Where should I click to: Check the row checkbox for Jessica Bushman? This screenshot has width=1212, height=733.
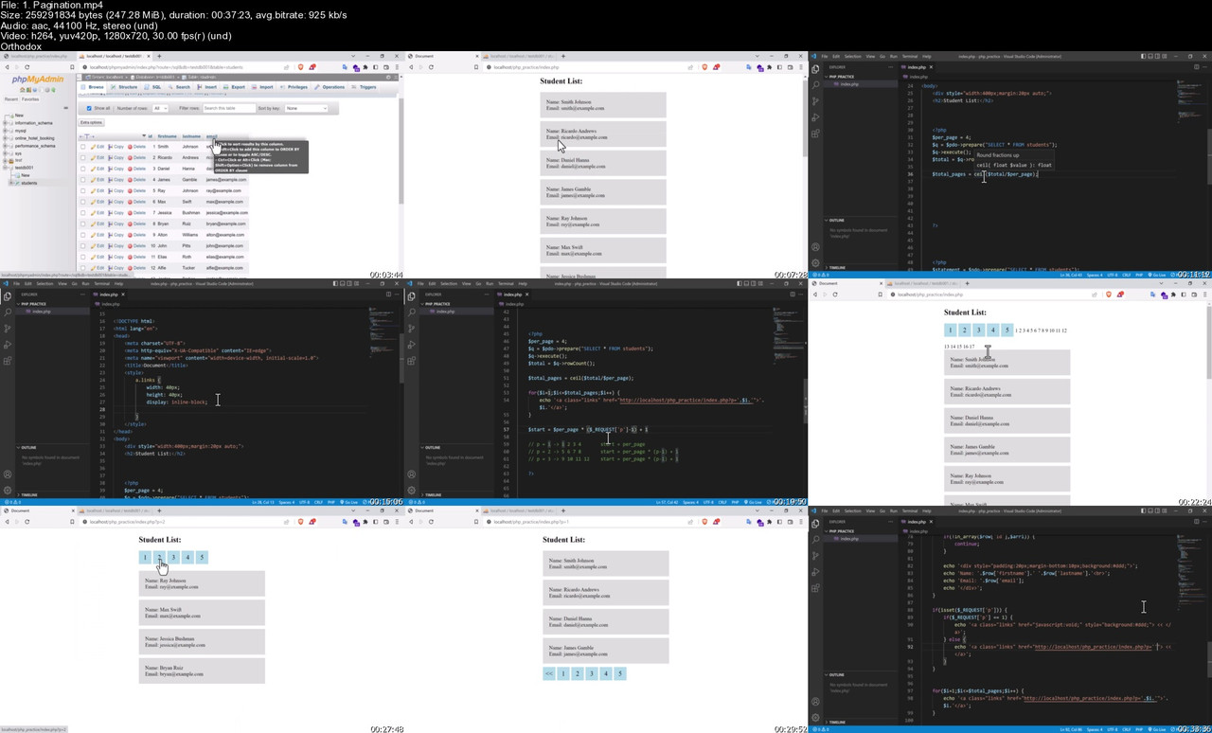(82, 212)
